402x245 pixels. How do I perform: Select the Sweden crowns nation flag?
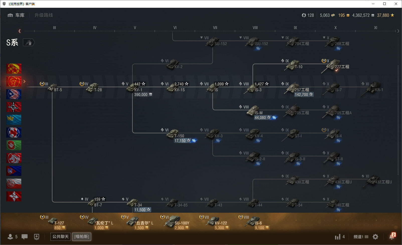point(14,120)
